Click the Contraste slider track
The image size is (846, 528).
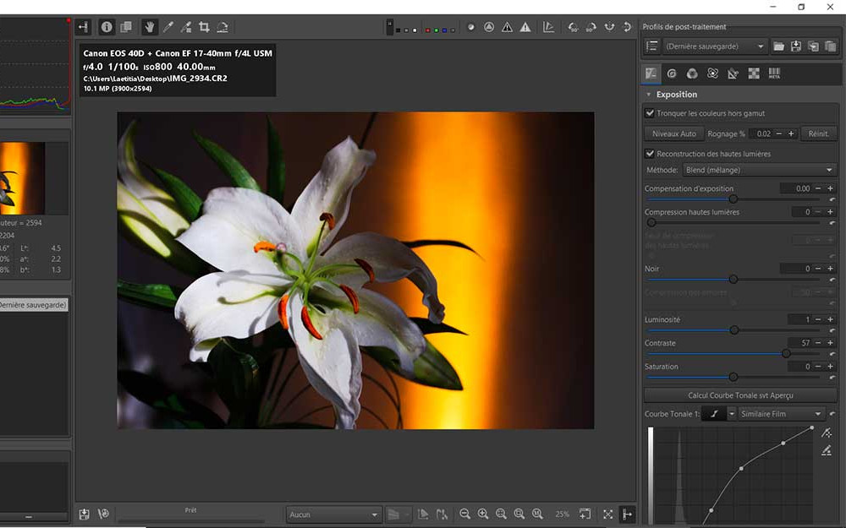(733, 353)
